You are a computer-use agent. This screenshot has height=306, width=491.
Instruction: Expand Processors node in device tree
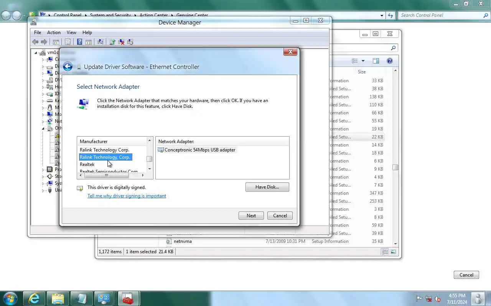point(43,169)
